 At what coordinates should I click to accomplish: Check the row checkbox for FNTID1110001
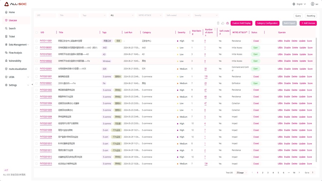(36, 41)
